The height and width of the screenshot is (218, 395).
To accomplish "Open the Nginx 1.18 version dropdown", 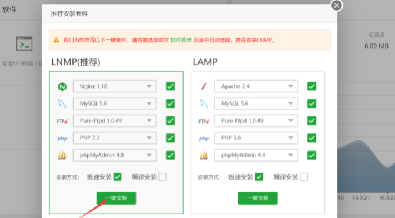I will click(x=115, y=86).
